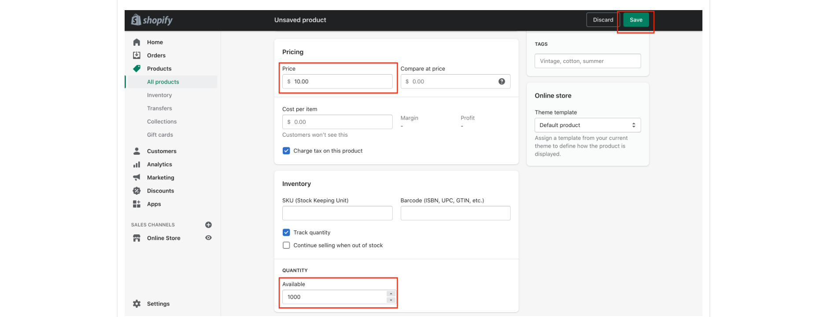Save the unsaved product
Screen dimensions: 831x317
pyautogui.click(x=636, y=20)
